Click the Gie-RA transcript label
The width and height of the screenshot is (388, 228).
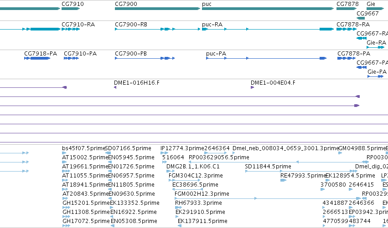(376, 42)
